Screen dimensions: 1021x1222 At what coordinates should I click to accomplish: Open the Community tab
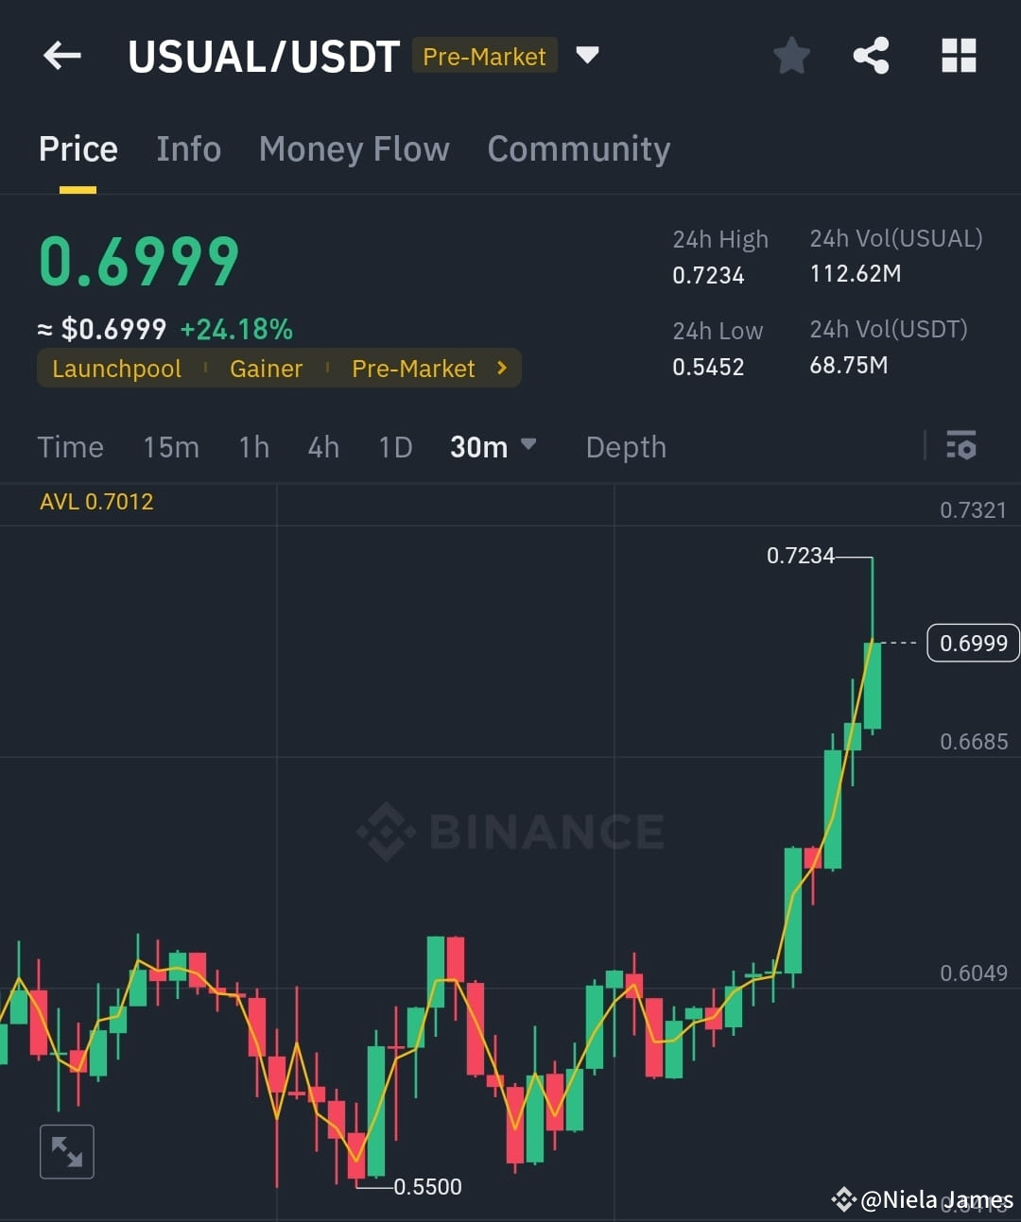[x=579, y=148]
